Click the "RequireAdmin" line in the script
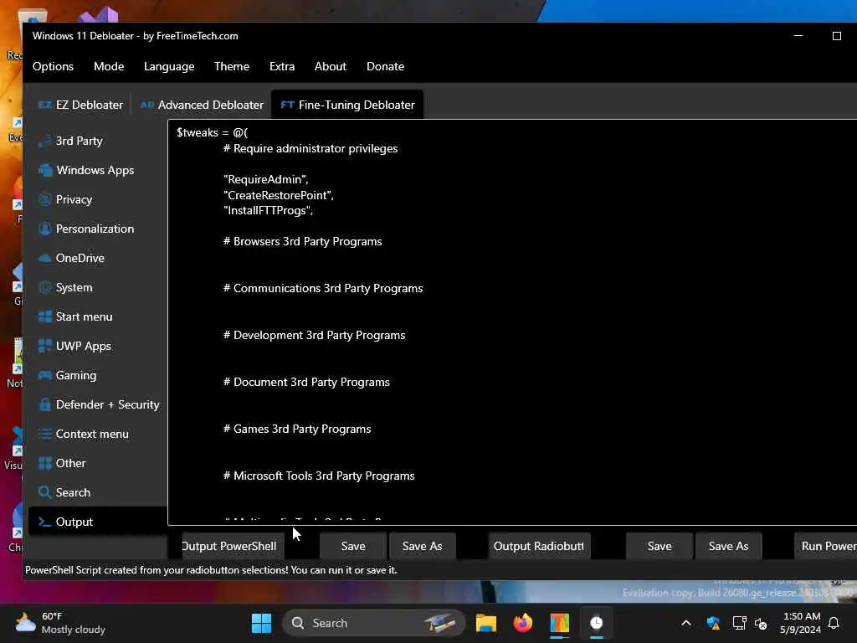The width and height of the screenshot is (857, 643). 265,179
